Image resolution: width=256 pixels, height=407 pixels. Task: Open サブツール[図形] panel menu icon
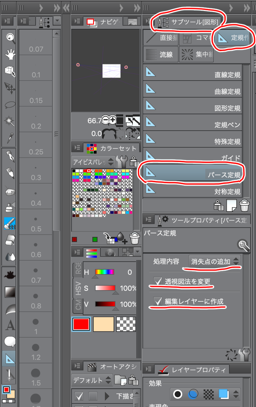point(148,22)
